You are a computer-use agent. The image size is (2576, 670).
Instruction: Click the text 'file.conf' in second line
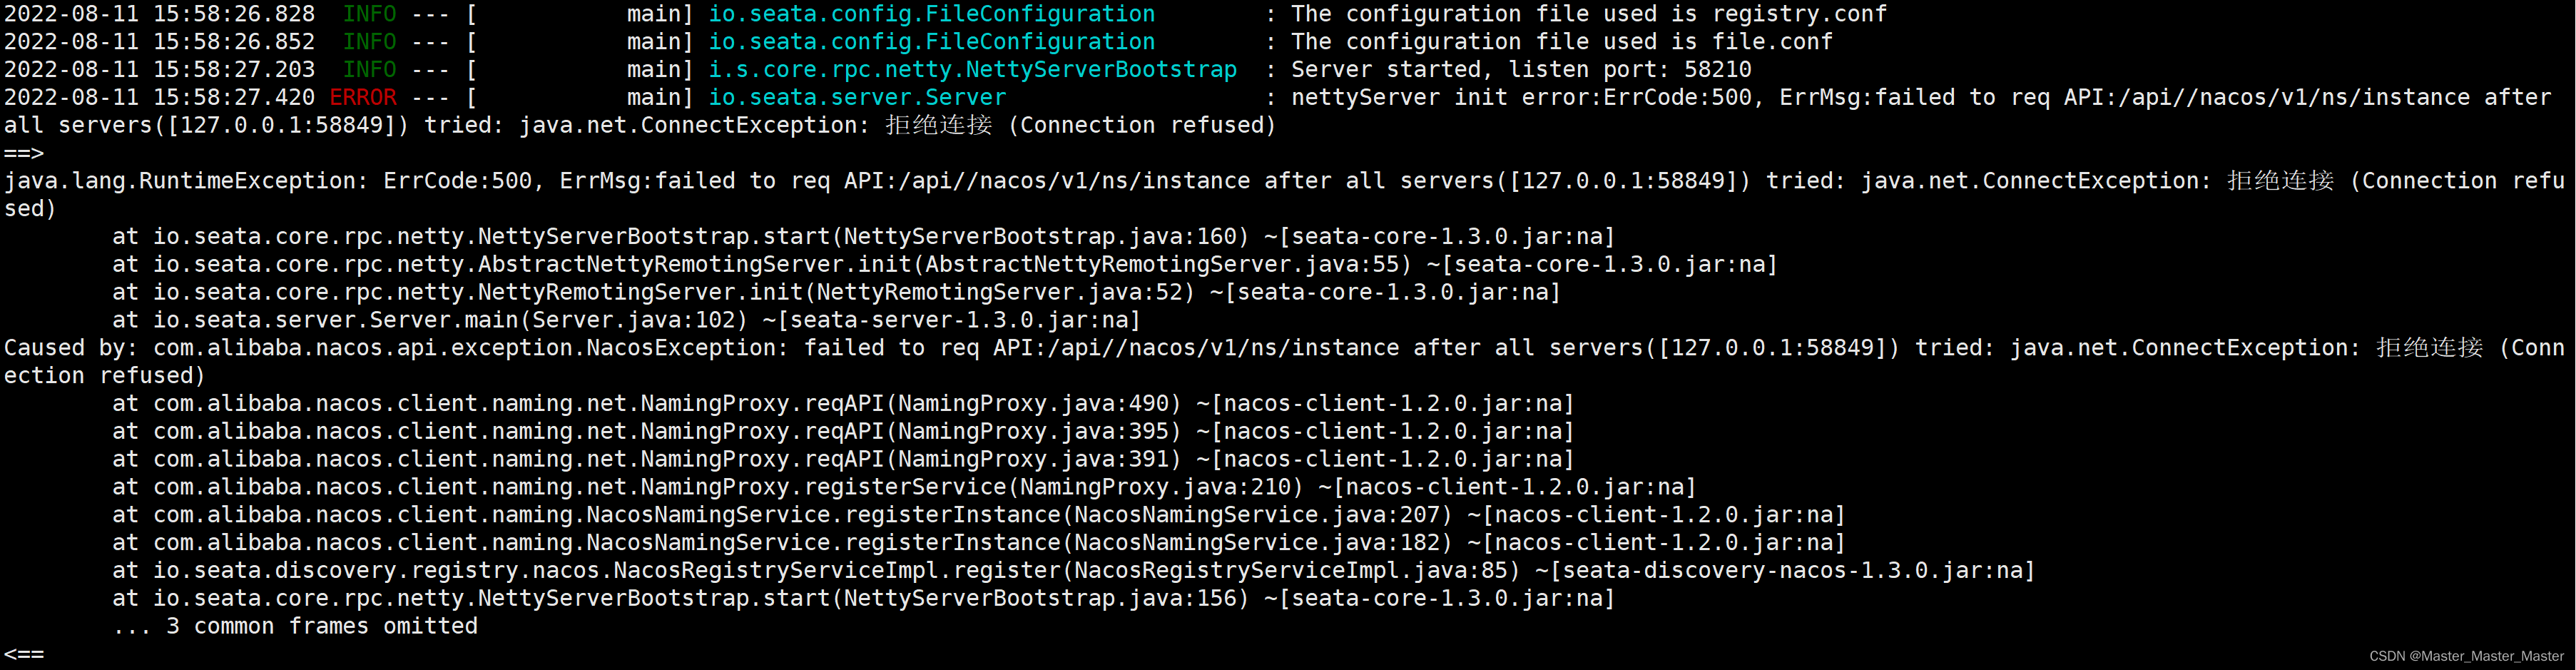1773,42
